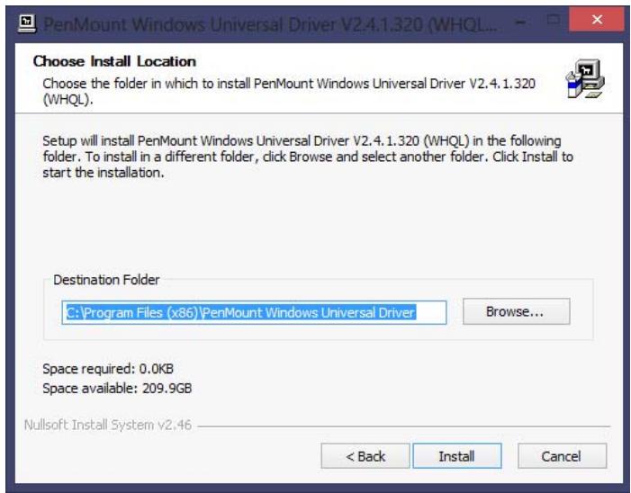Click the PenMount window title text

(272, 25)
